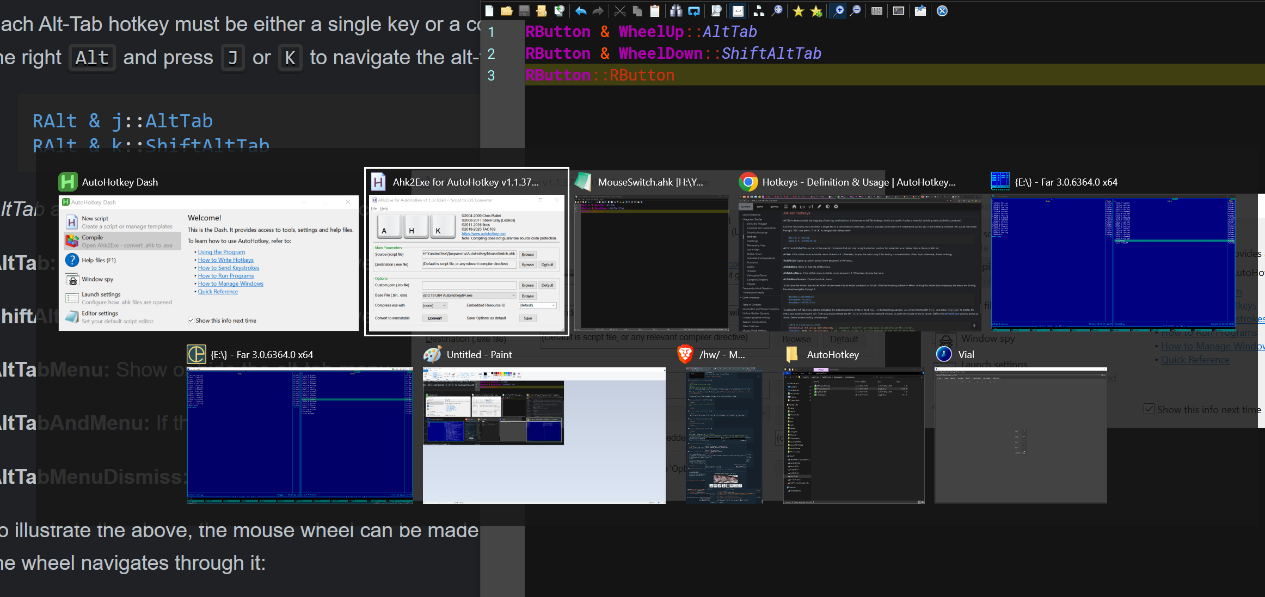Select the Vial application window thumbnail
The width and height of the screenshot is (1265, 597).
tap(1020, 435)
